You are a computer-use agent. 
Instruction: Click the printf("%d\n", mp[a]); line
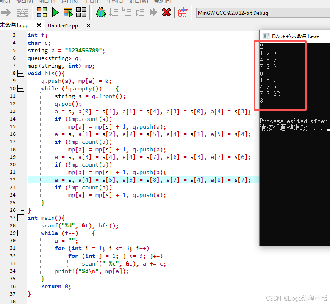(92, 271)
